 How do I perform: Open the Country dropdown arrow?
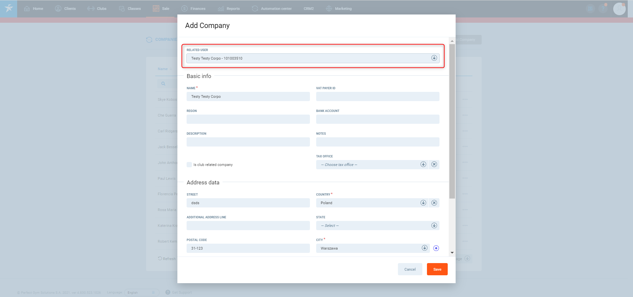[x=423, y=203]
